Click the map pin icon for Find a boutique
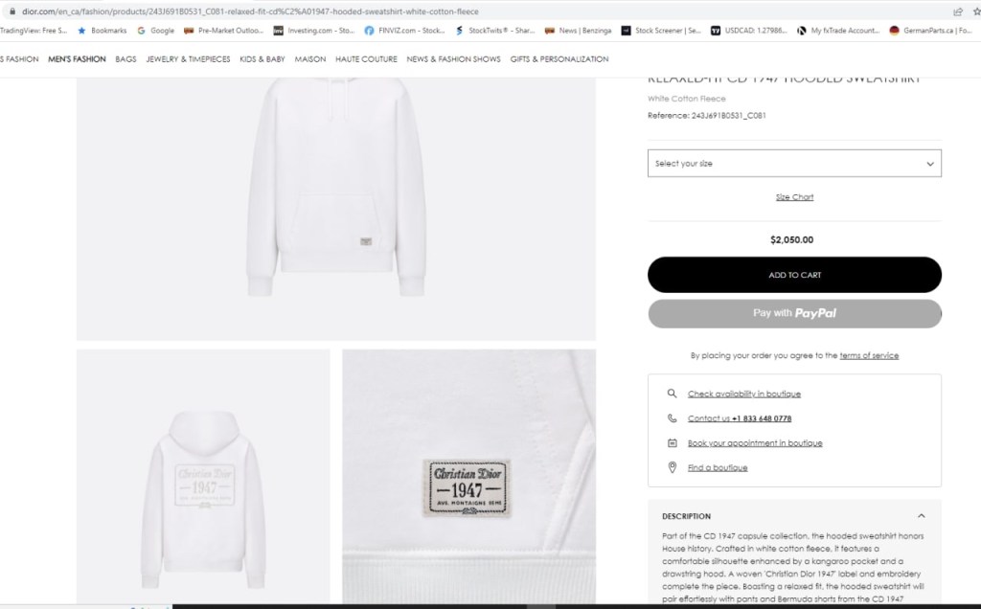The width and height of the screenshot is (981, 609). pyautogui.click(x=673, y=467)
